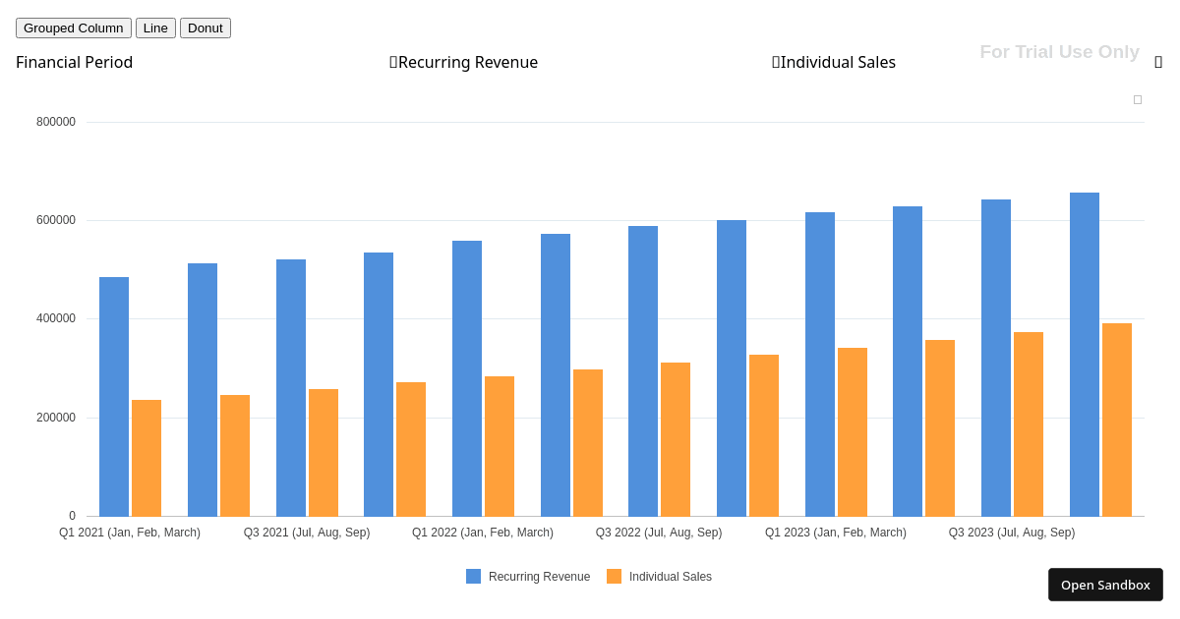Select Q1 2023 Recurring Revenue blue bar

pos(820,365)
